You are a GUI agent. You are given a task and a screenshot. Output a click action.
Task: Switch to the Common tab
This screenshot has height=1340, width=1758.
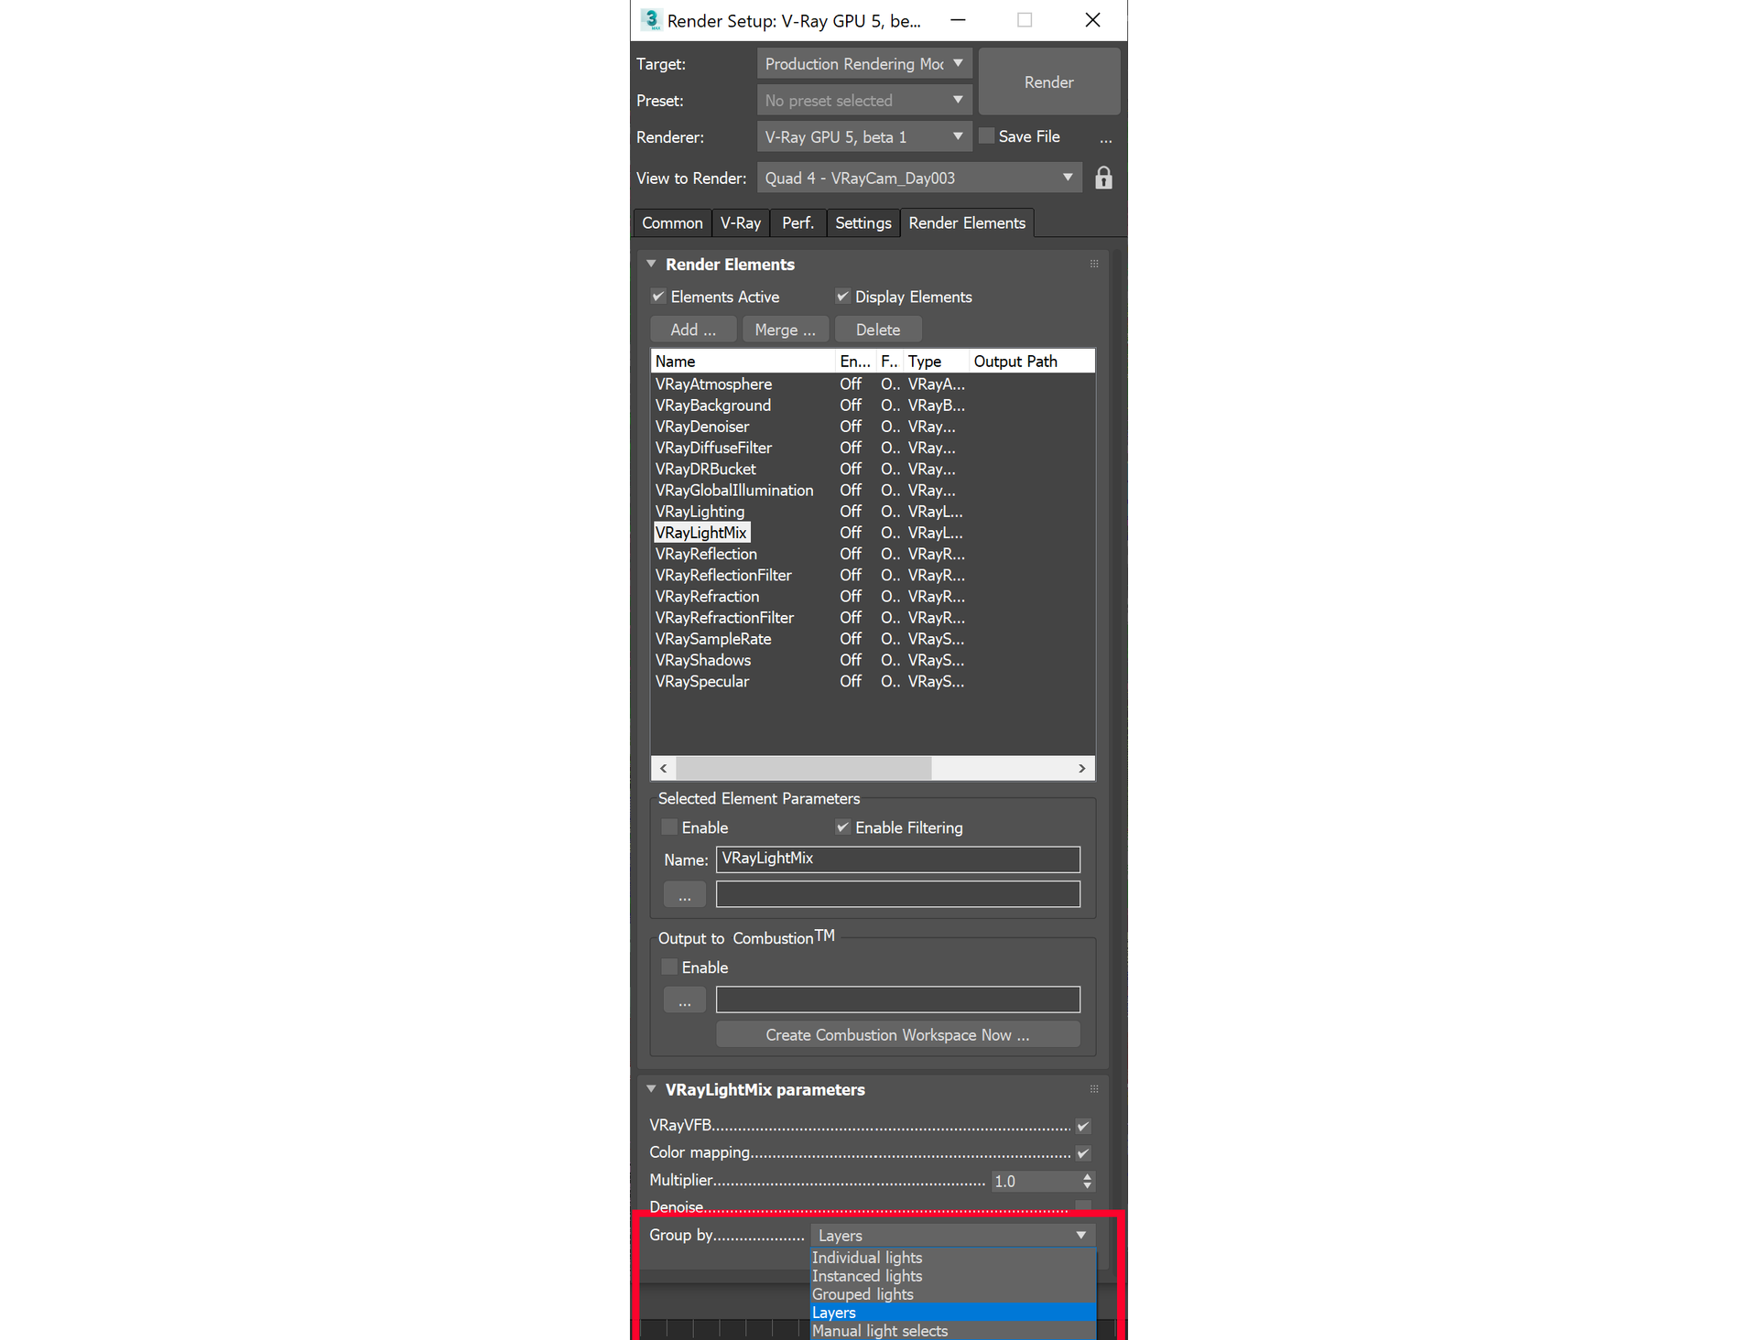point(672,222)
